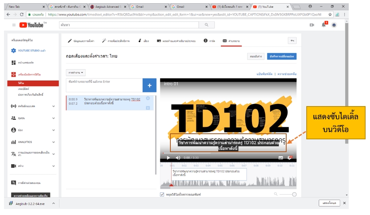
Task: Open YouTube notifications bell
Action: pos(323,25)
